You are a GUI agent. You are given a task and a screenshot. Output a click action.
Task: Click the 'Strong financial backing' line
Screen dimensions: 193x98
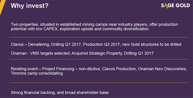tap(60, 92)
